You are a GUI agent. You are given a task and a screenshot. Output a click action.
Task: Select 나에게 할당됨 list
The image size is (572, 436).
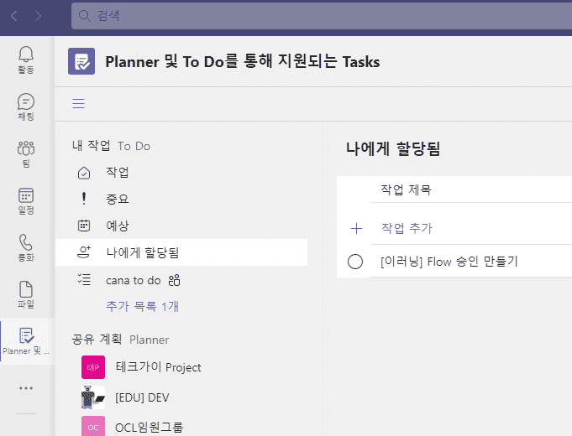pyautogui.click(x=181, y=252)
